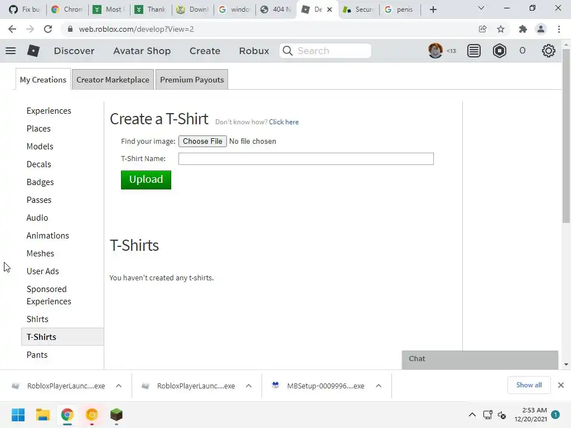Click the page vertical scrollbar thumb
This screenshot has width=571, height=428.
[x=566, y=135]
